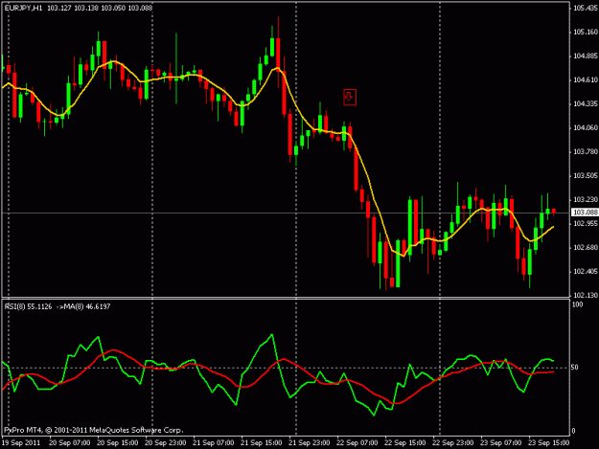Image resolution: width=599 pixels, height=449 pixels.
Task: Click the RSI scale value 0
Action: point(573,431)
